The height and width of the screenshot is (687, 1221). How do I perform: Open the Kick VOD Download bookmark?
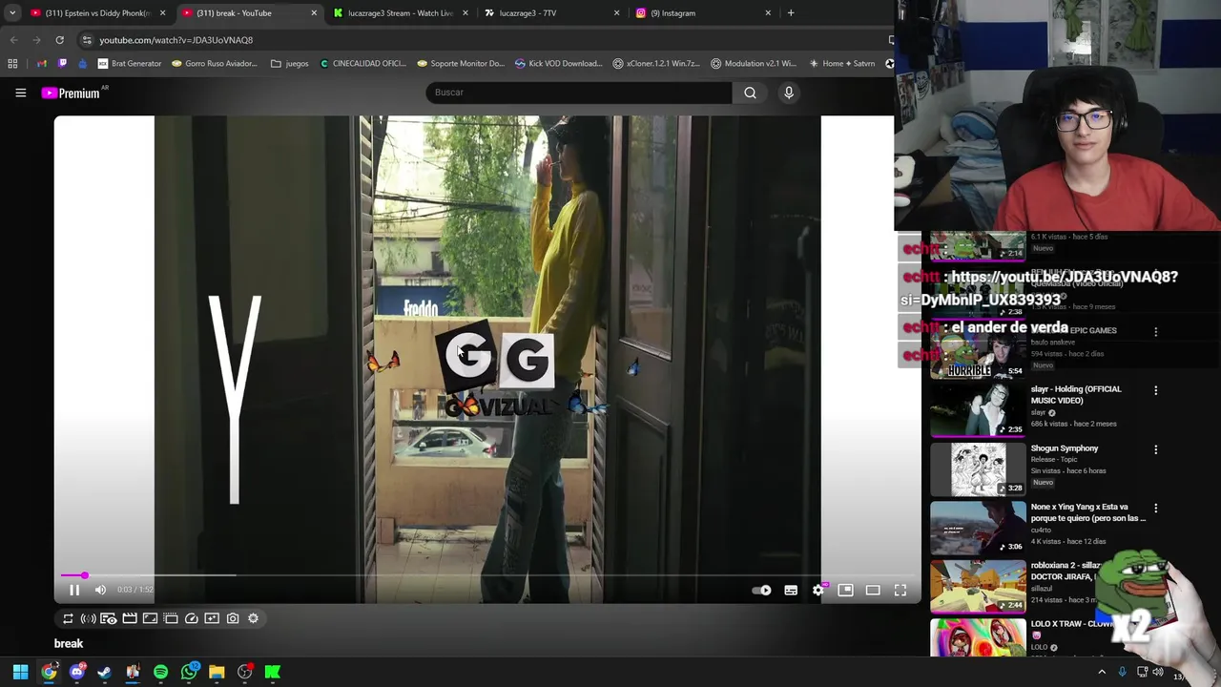click(x=559, y=64)
